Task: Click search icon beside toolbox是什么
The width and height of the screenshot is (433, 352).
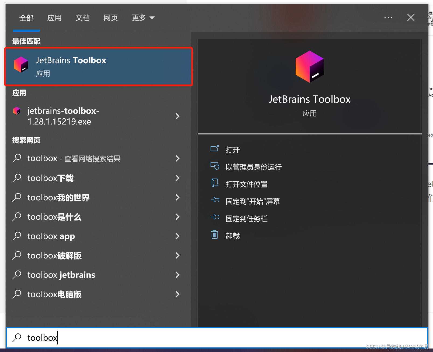Action: click(17, 216)
